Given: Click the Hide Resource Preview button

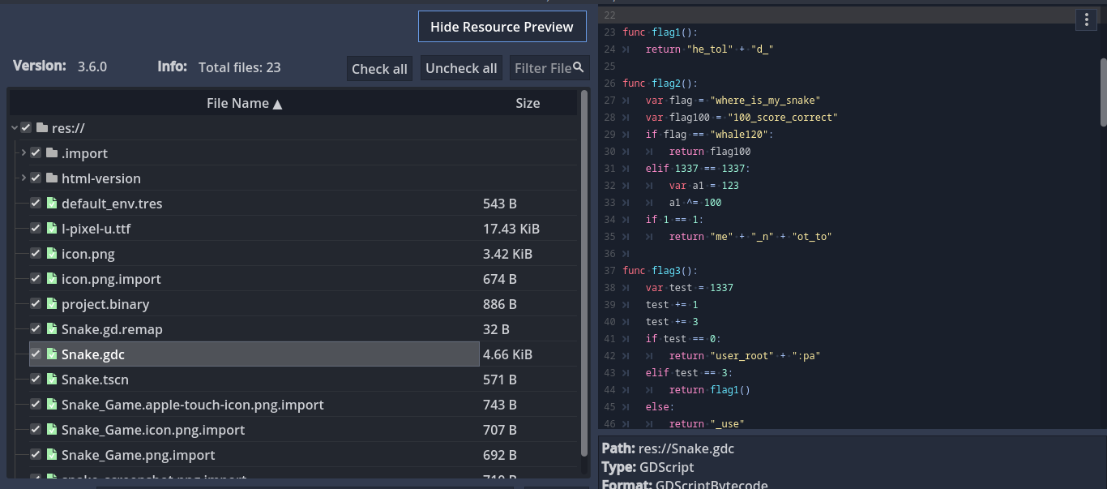Looking at the screenshot, I should point(502,27).
